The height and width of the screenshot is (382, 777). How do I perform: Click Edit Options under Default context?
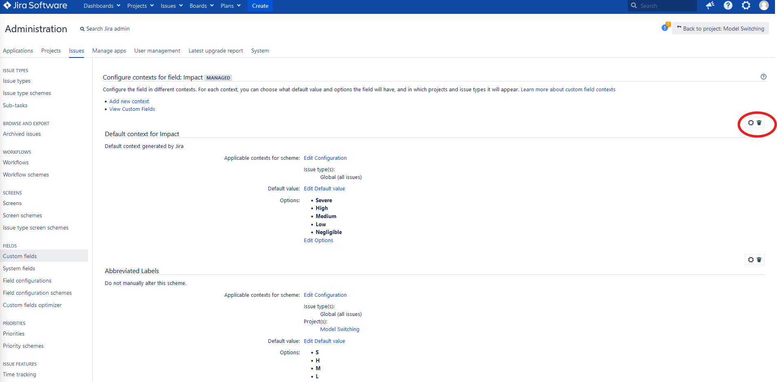pos(319,240)
